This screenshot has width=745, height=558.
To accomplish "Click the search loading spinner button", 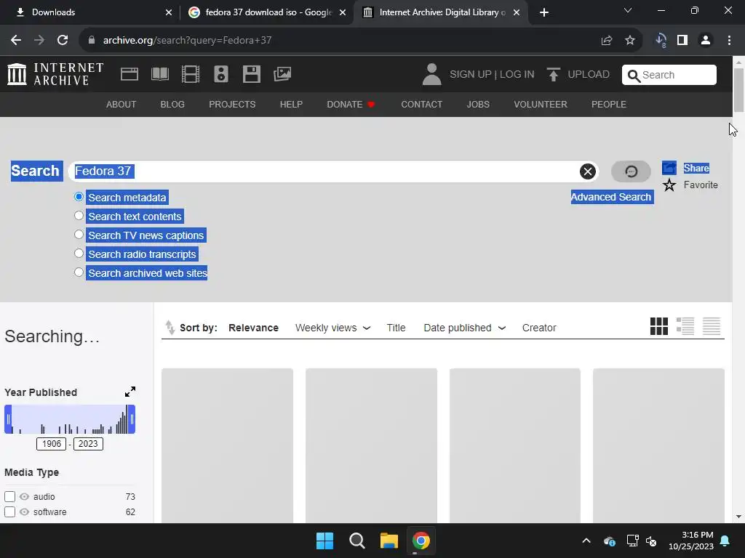I will click(x=631, y=171).
